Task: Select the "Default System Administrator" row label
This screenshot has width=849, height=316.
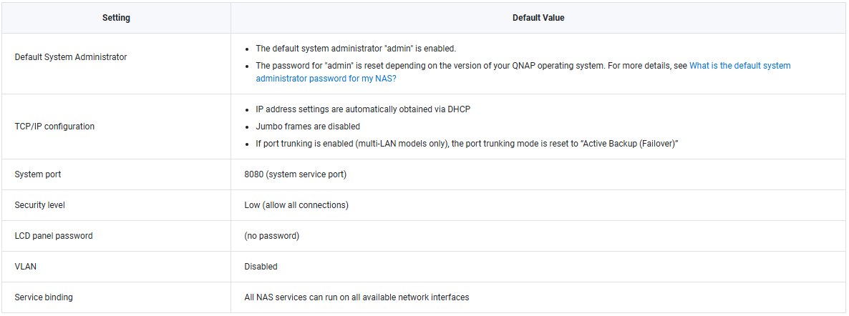Action: 71,57
